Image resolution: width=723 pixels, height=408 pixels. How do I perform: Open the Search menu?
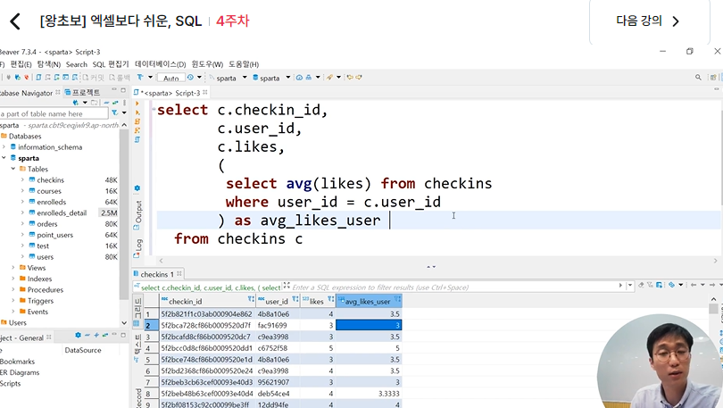point(77,64)
